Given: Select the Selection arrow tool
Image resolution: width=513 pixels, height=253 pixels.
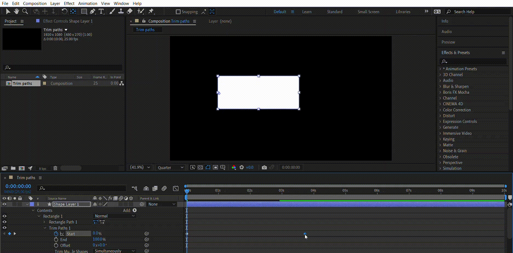Looking at the screenshot, I should pyautogui.click(x=8, y=12).
